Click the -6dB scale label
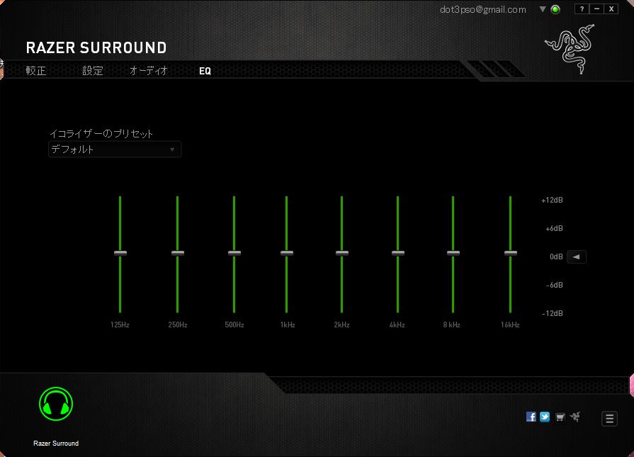Viewport: 634px width, 457px height. coord(555,285)
